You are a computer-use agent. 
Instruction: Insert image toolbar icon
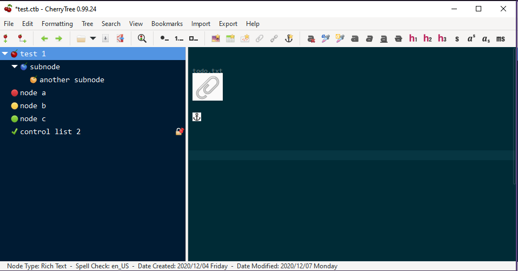point(216,38)
